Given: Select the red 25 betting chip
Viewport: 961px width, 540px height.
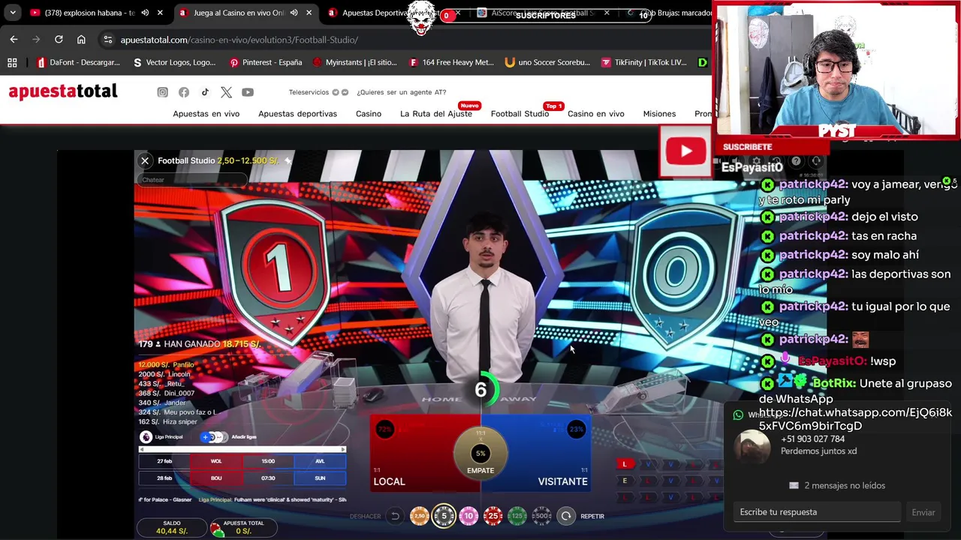Looking at the screenshot, I should [493, 516].
